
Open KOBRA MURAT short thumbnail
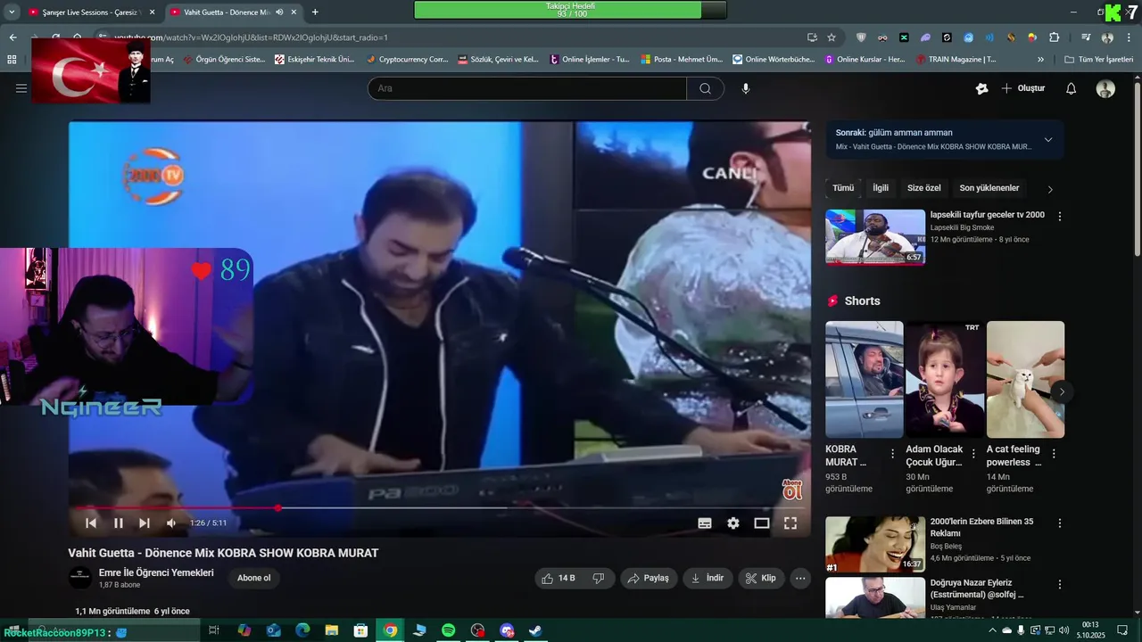tap(864, 379)
